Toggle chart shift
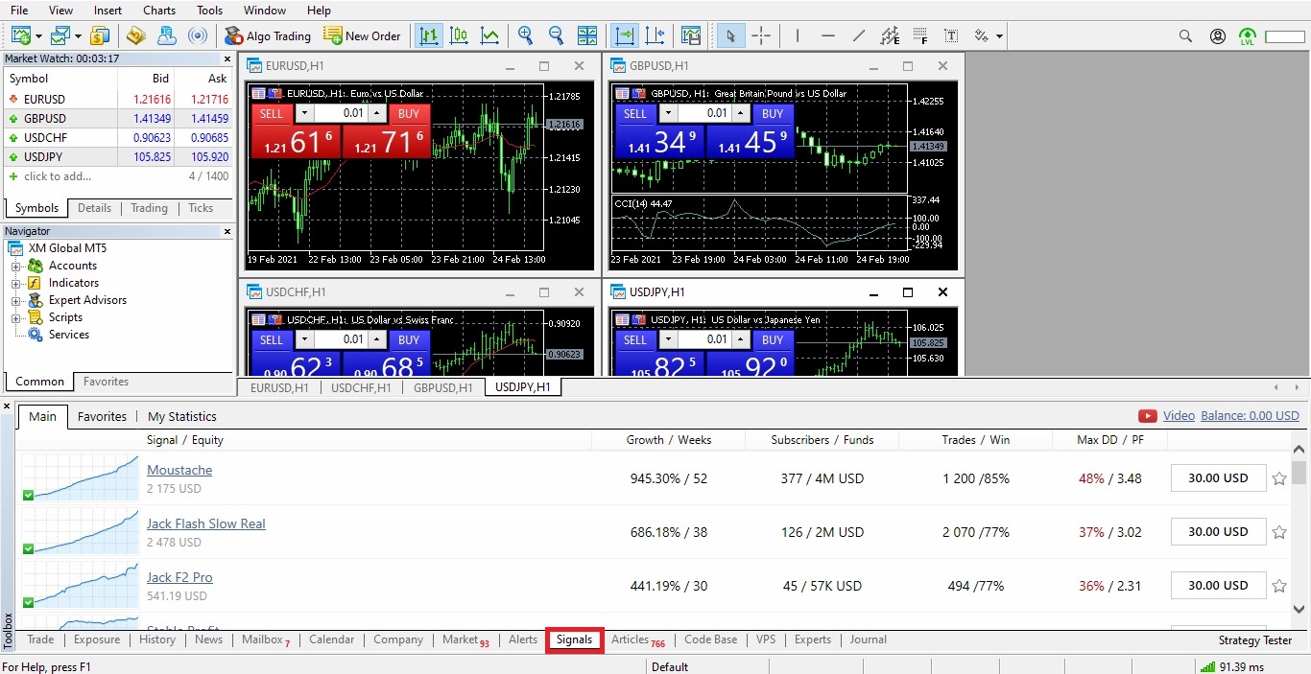1311x674 pixels. pos(655,35)
